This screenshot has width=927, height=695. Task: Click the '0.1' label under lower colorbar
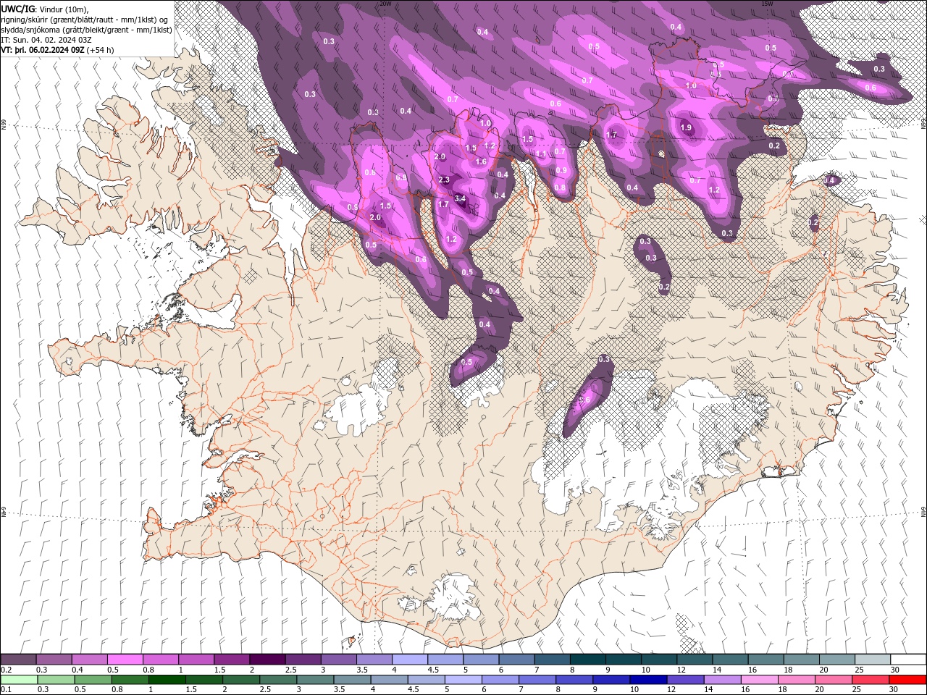coord(7,690)
